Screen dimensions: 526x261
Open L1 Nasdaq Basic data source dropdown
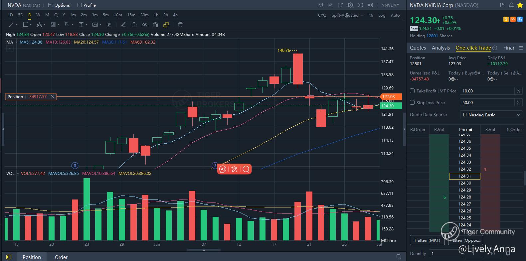point(491,115)
